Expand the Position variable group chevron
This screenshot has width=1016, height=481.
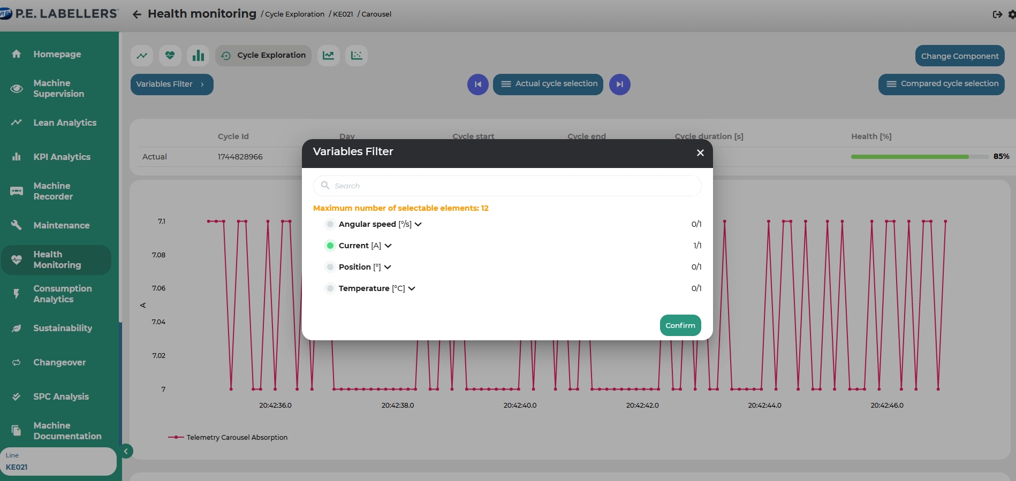[388, 267]
